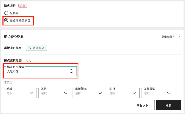Select the 拠点を指定する radio option
The width and height of the screenshot is (185, 114).
pyautogui.click(x=6, y=20)
